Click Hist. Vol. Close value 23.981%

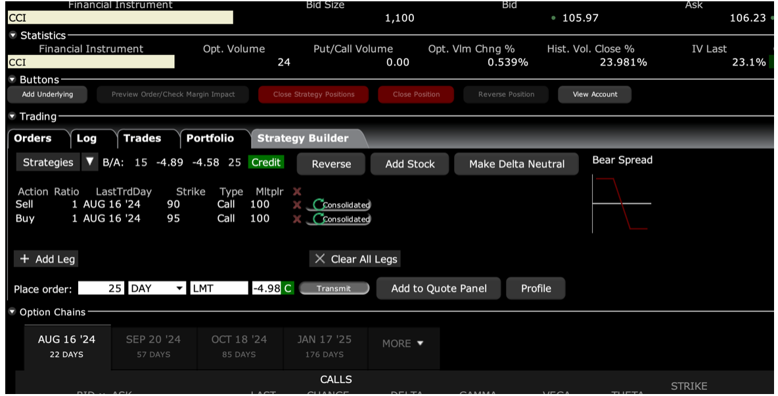click(623, 62)
